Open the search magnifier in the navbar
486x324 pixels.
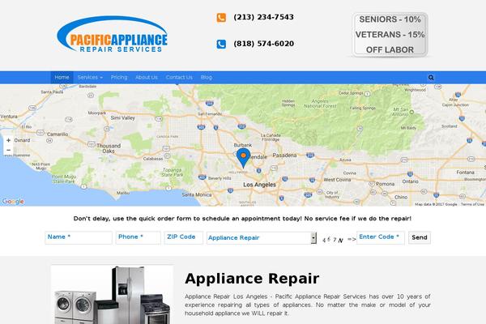point(431,78)
